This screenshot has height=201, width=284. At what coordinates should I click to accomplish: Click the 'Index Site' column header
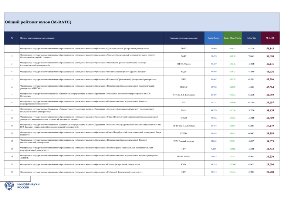[251, 38]
